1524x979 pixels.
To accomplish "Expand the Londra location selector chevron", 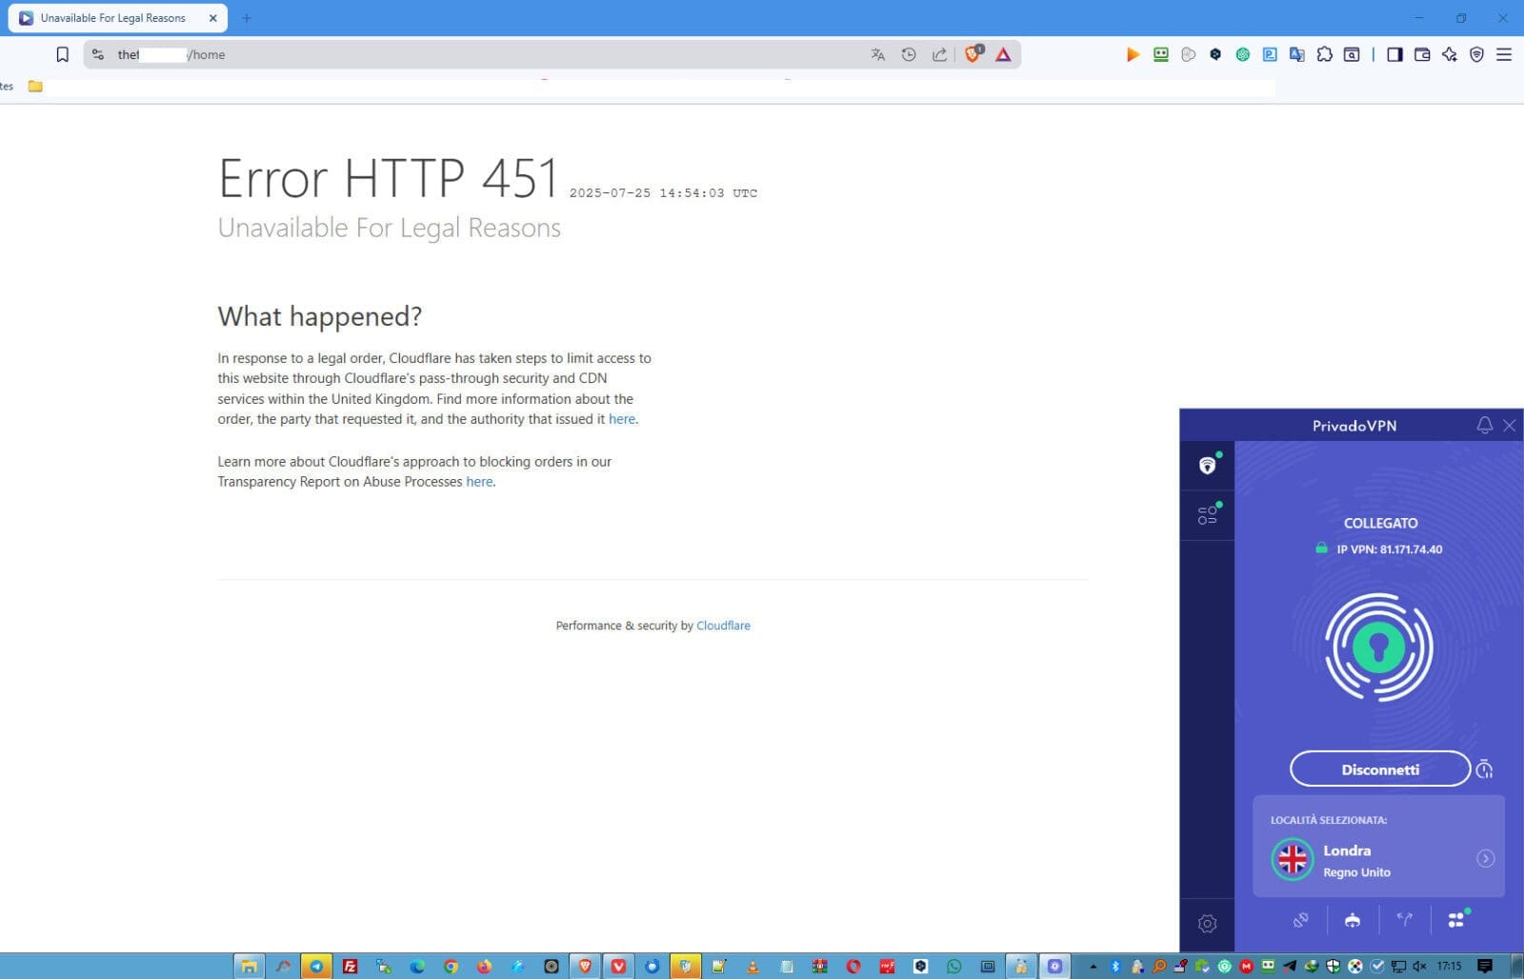I will [x=1485, y=858].
